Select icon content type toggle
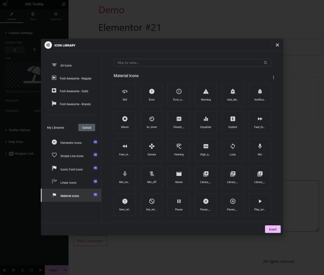Screen dimensions: 324x275 point(15,50)
